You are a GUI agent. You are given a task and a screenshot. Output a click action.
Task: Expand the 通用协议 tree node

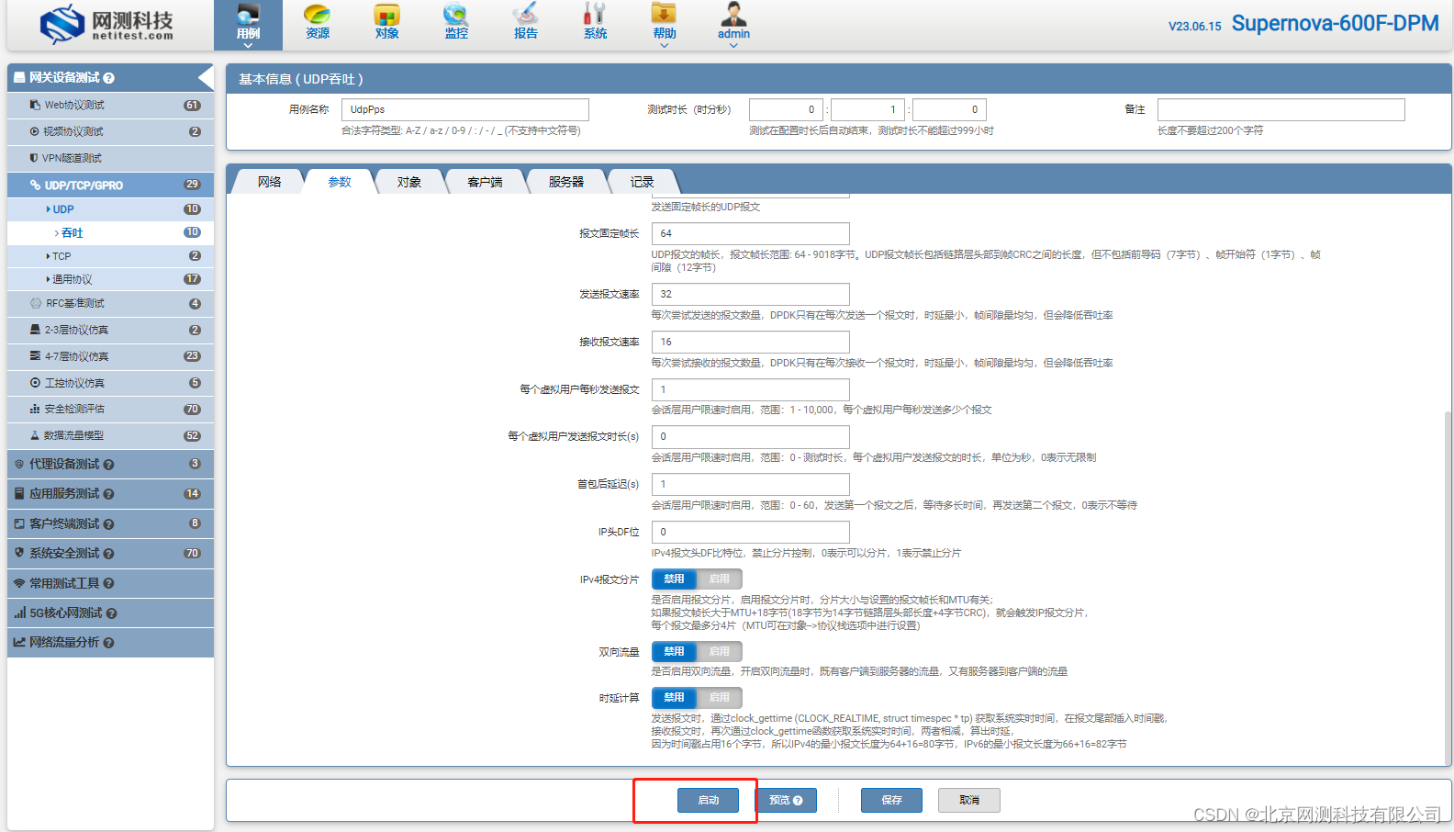[110, 279]
